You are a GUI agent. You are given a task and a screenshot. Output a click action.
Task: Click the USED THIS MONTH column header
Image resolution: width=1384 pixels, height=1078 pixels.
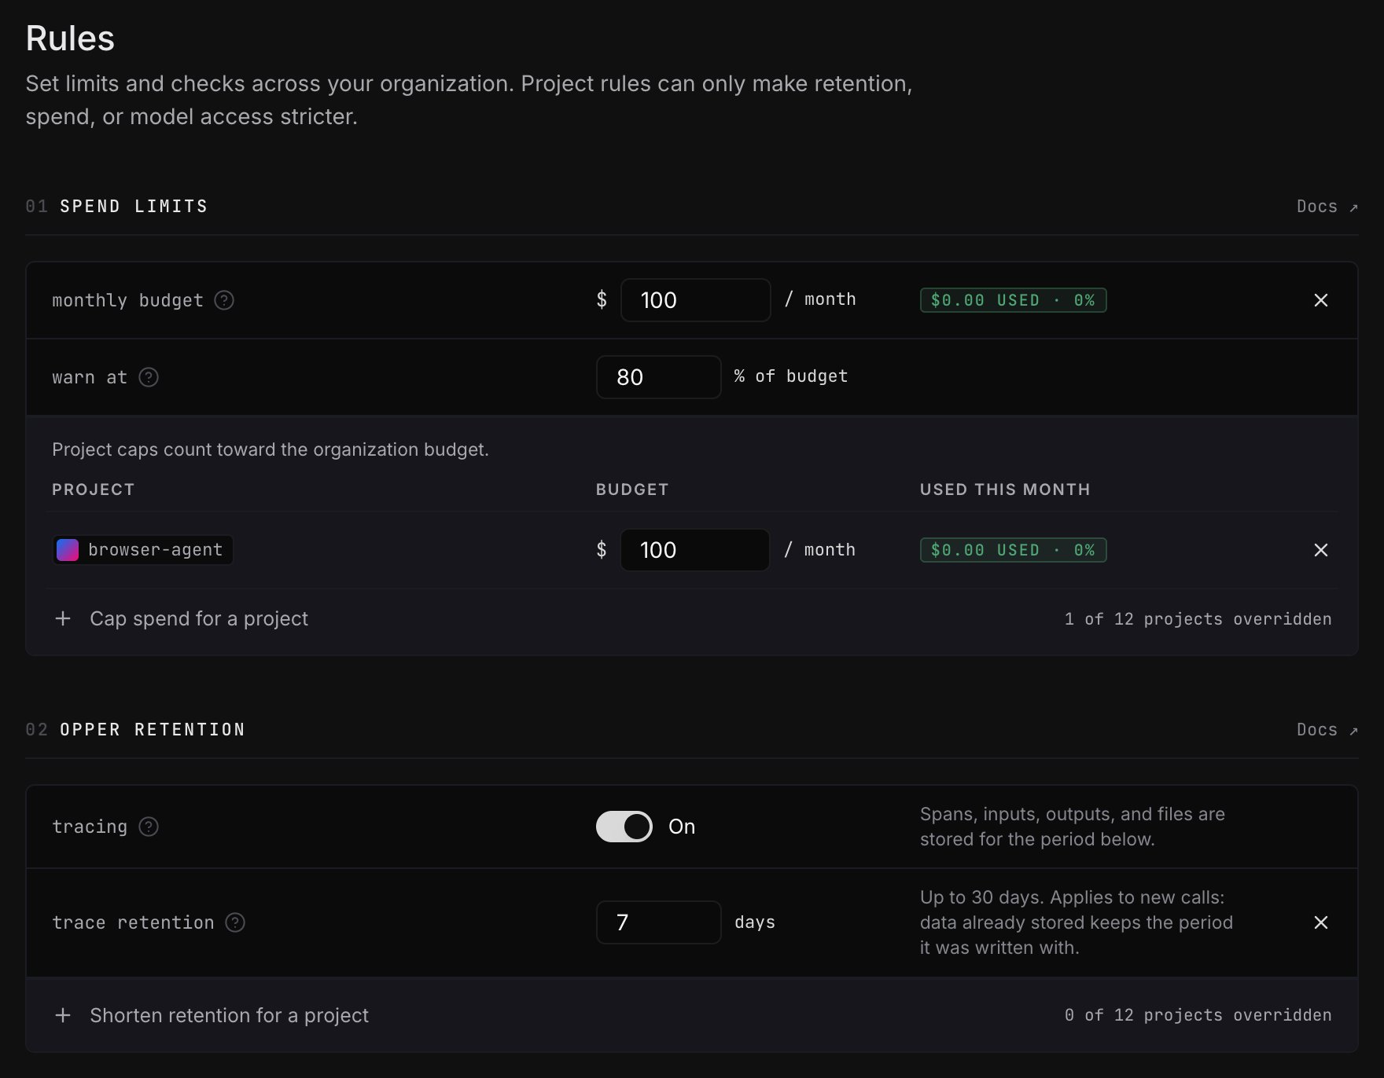click(x=1005, y=489)
